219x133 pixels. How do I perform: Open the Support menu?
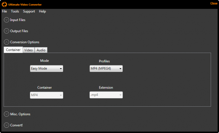(29, 11)
